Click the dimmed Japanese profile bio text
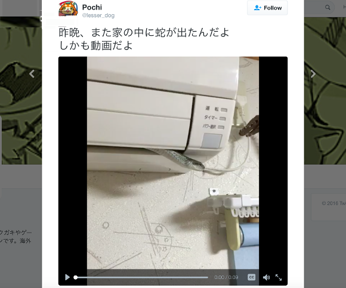 coord(16,237)
